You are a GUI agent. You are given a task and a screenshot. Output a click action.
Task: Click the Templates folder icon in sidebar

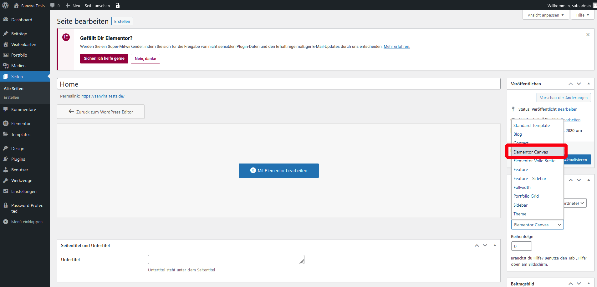tap(6, 134)
